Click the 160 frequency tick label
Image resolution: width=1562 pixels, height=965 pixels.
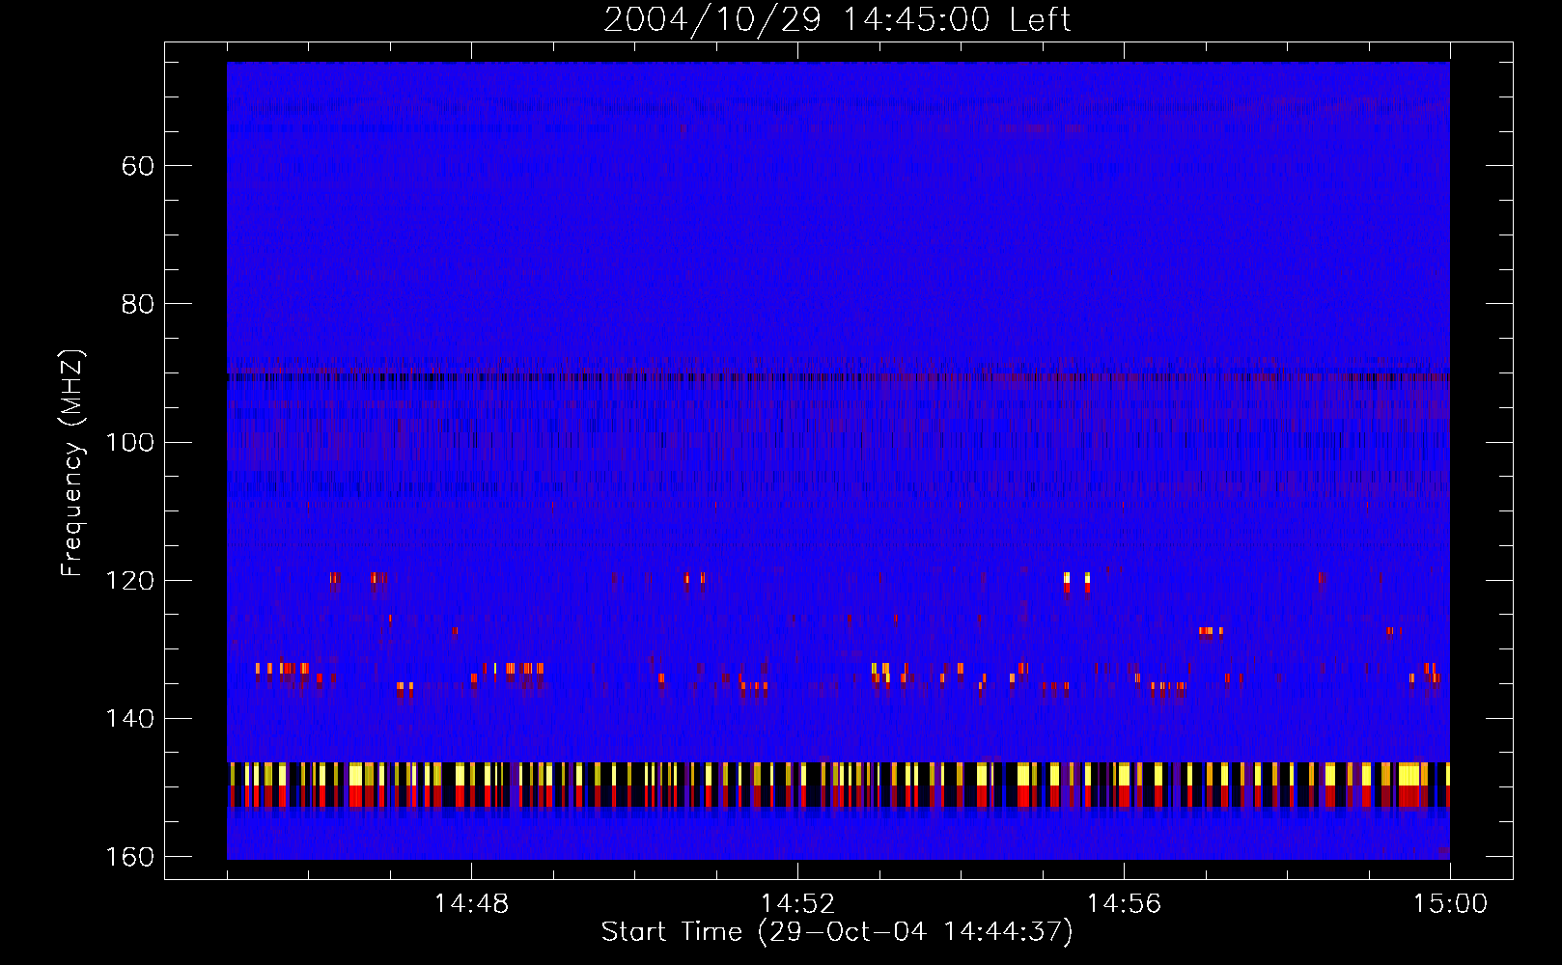point(130,856)
